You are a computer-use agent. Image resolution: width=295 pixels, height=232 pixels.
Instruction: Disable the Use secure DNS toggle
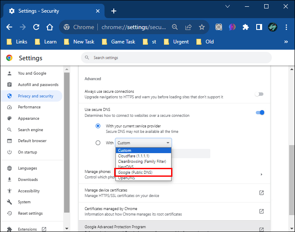[260, 112]
